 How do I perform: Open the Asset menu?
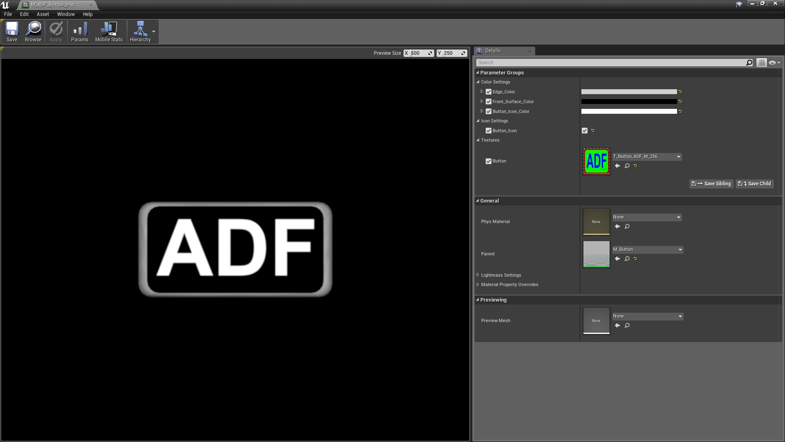click(x=43, y=14)
